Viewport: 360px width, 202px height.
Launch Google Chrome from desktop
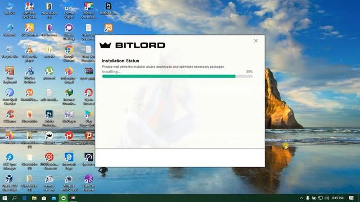(x=69, y=54)
